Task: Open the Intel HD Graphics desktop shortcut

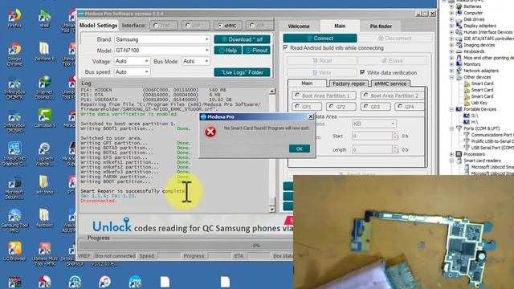Action: [x=14, y=153]
